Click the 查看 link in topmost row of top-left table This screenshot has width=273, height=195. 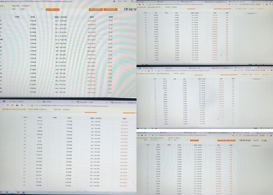click(x=110, y=21)
